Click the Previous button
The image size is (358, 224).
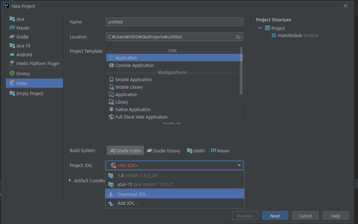[x=245, y=216]
